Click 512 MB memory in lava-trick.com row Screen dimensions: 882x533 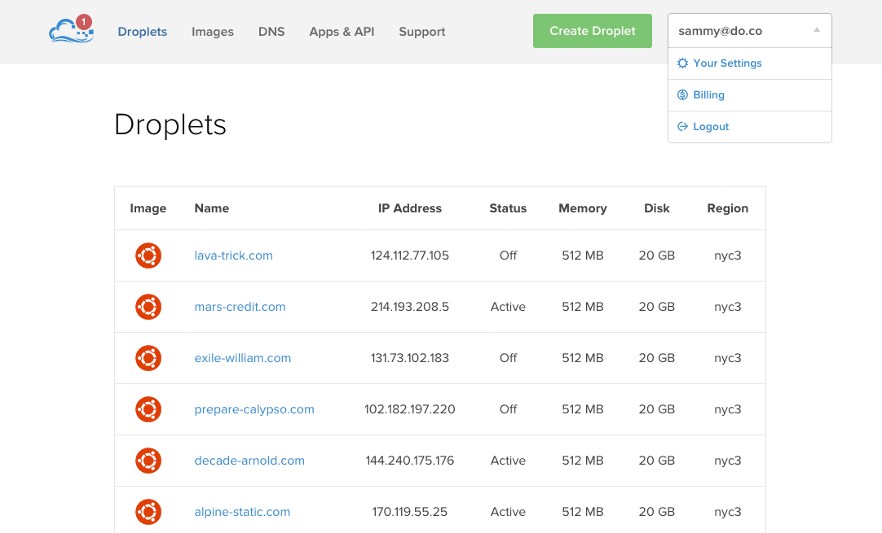click(583, 256)
